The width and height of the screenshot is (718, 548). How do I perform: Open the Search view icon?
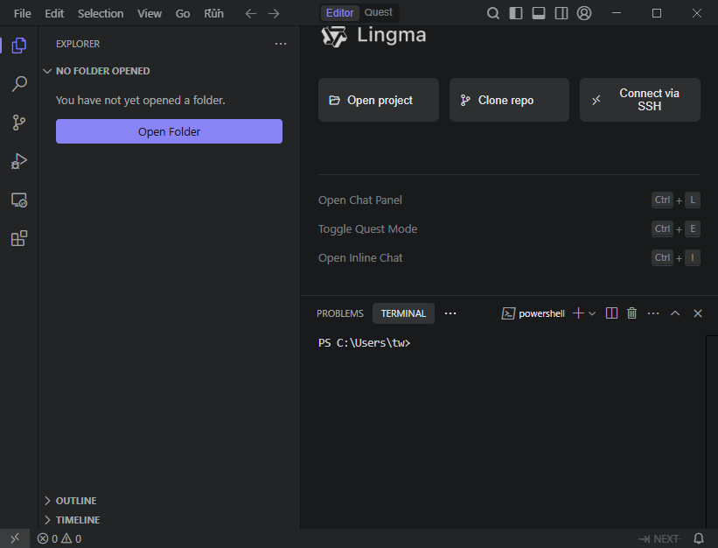18,84
